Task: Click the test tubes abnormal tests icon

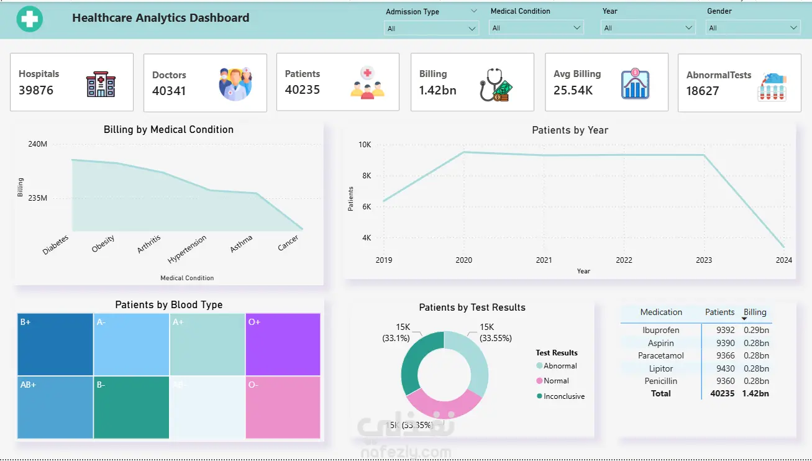Action: (x=772, y=86)
